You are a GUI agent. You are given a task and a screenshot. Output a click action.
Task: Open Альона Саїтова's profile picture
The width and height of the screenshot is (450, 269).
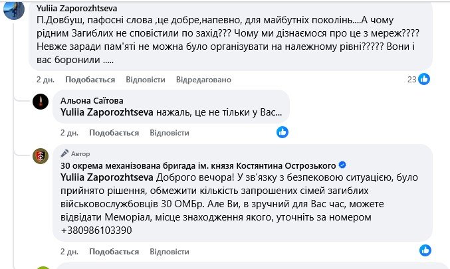(x=41, y=102)
